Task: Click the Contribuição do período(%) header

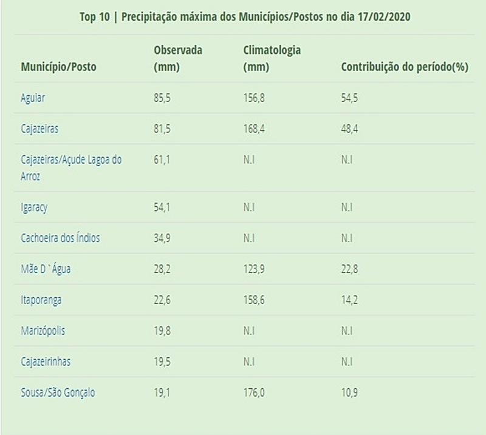Action: tap(404, 67)
